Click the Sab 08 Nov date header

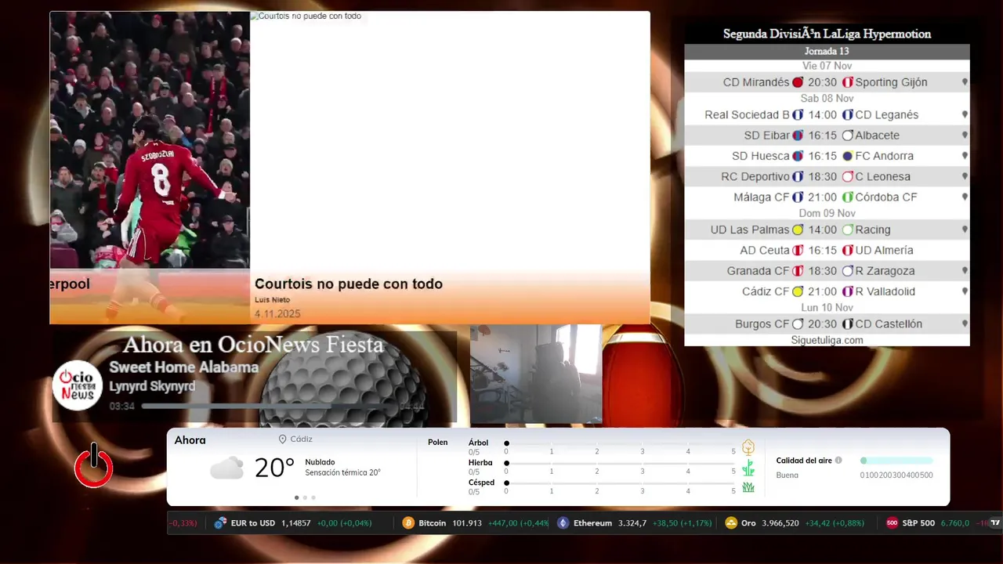827,99
